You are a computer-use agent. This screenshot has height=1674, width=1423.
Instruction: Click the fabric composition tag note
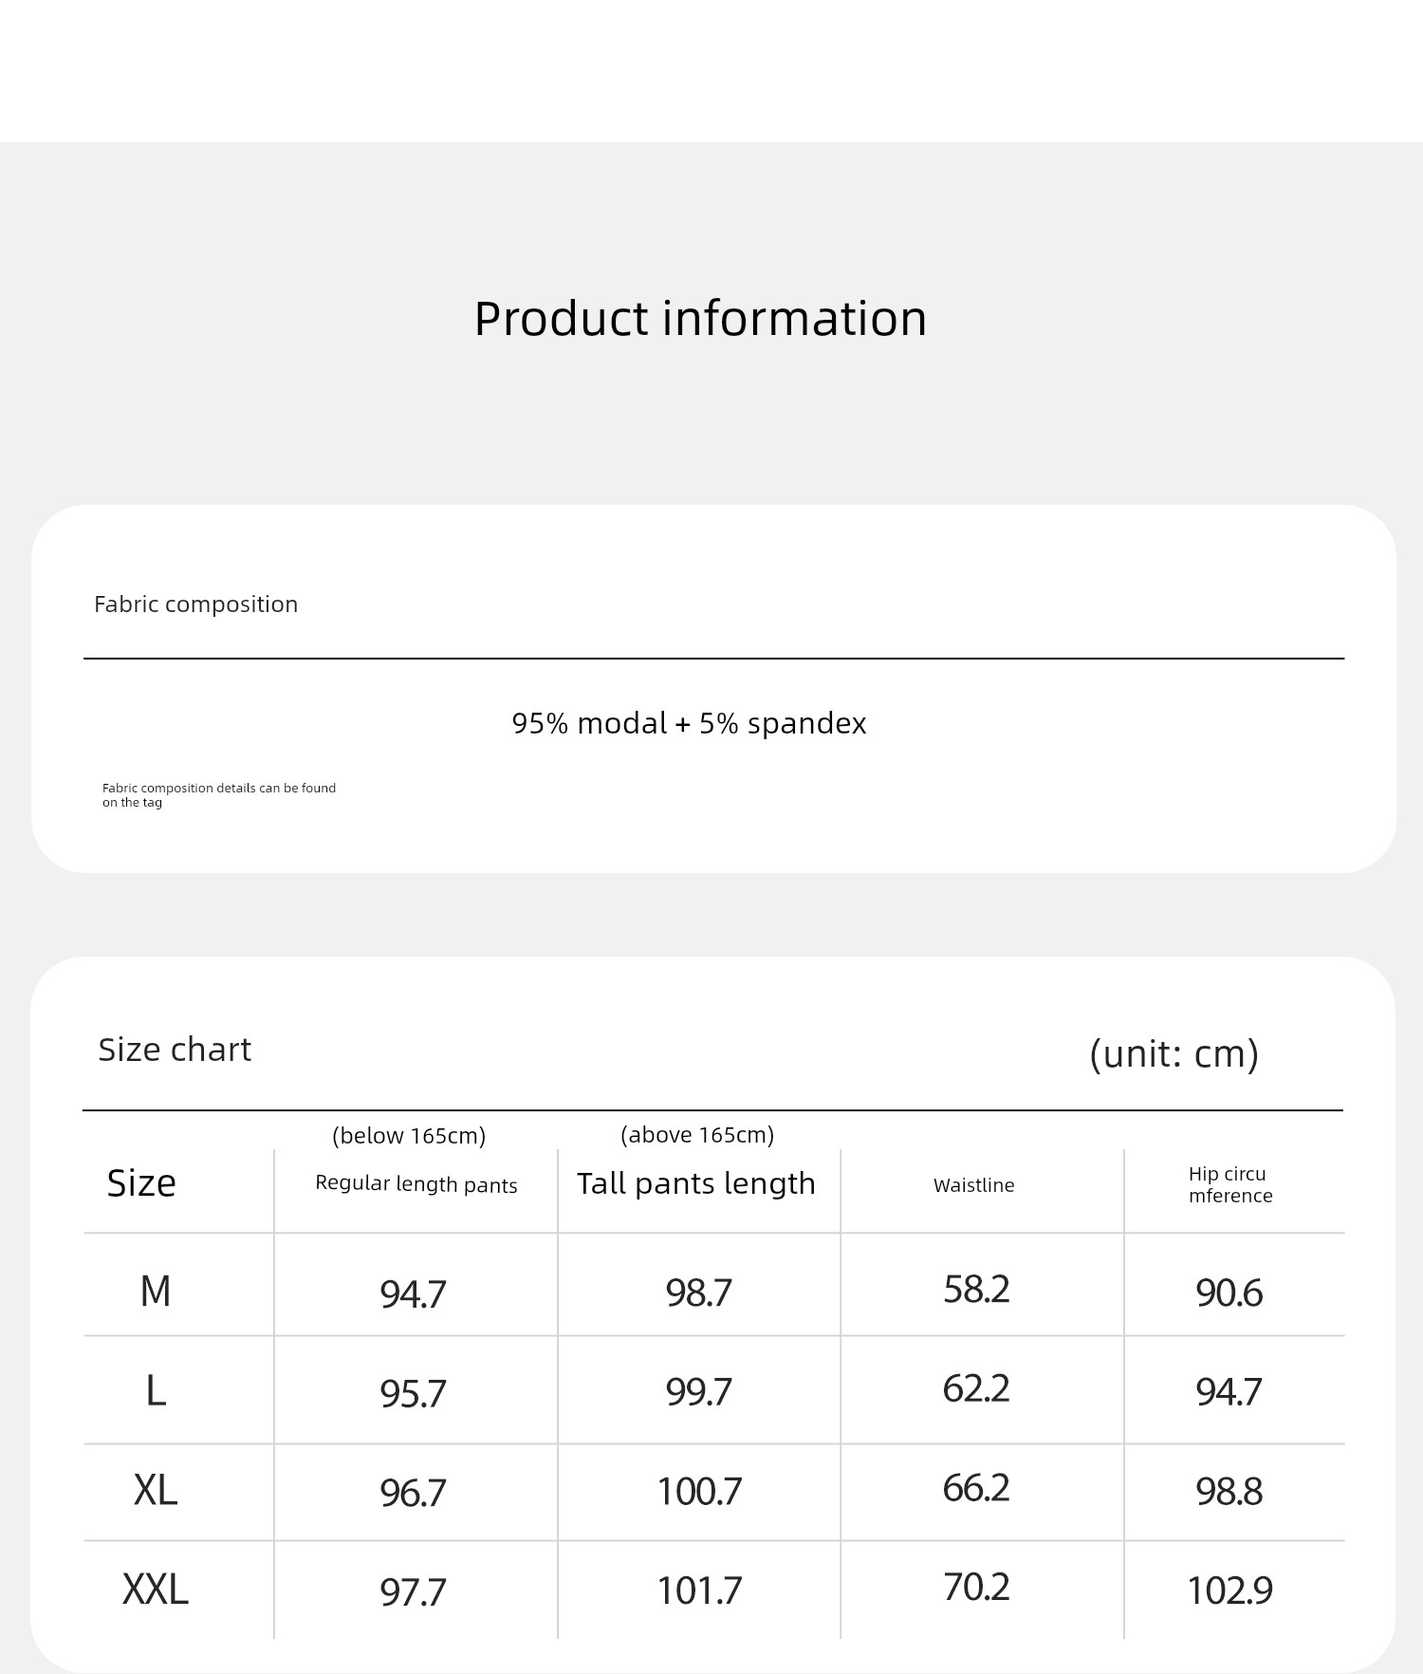pyautogui.click(x=219, y=795)
